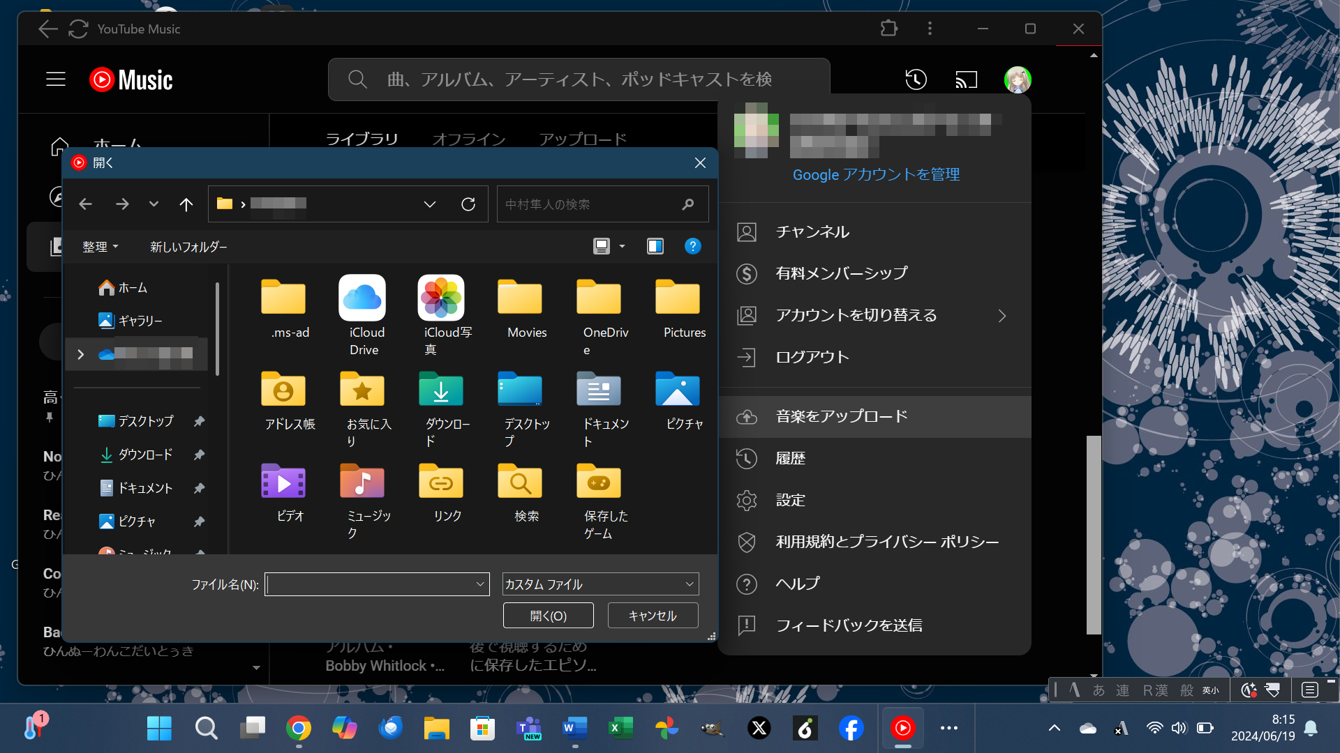
Task: Click the profile avatar in header
Action: [x=1018, y=79]
